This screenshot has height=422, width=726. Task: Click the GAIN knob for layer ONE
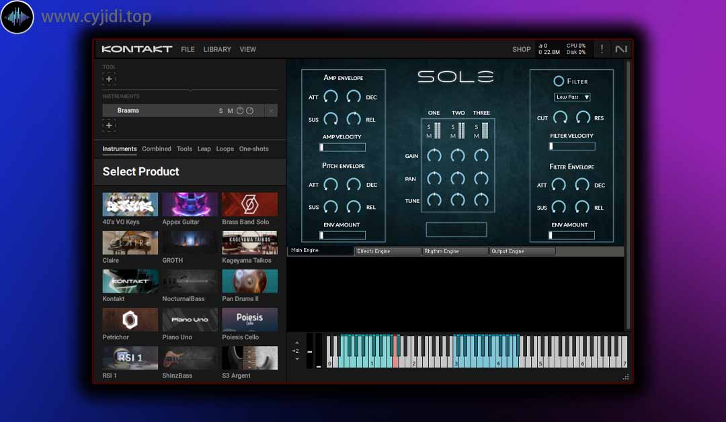434,155
